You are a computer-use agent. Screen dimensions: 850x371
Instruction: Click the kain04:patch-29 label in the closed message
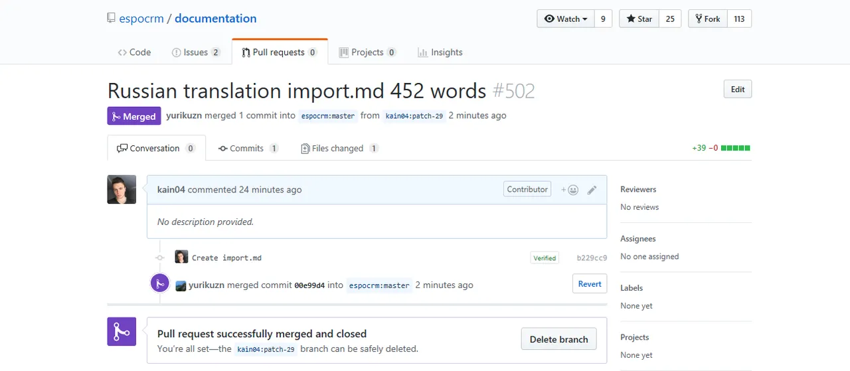(x=266, y=349)
